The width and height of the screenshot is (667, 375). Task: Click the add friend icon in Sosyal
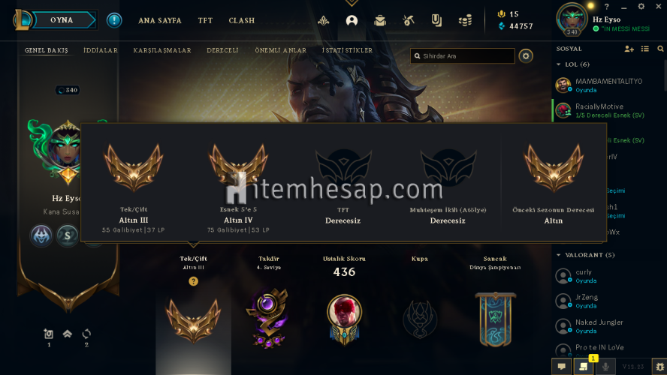click(x=629, y=49)
